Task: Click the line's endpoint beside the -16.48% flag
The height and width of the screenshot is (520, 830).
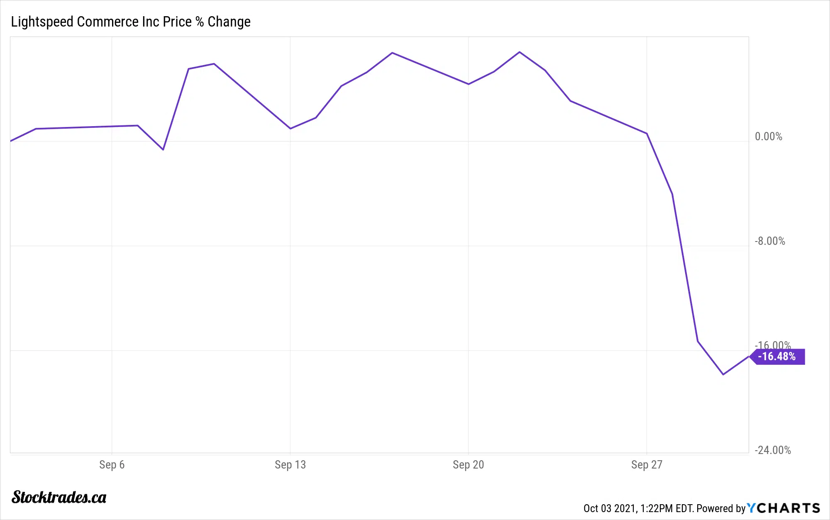Action: pos(748,356)
